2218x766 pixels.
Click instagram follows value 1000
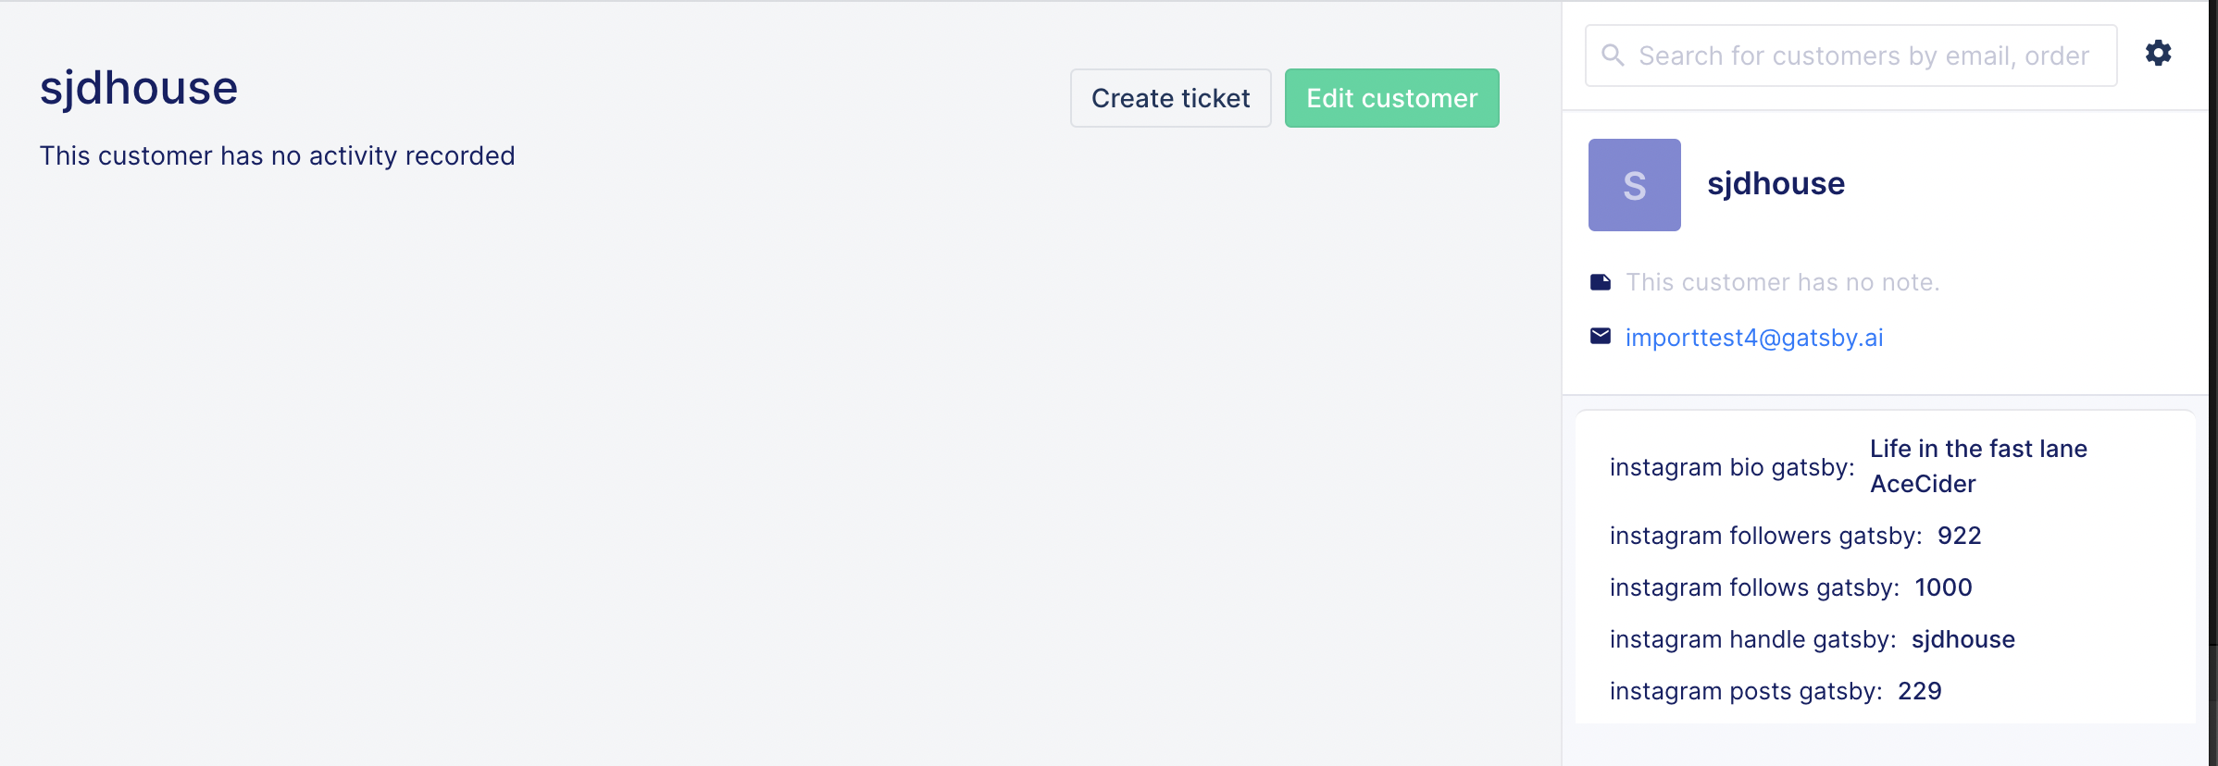(1944, 587)
